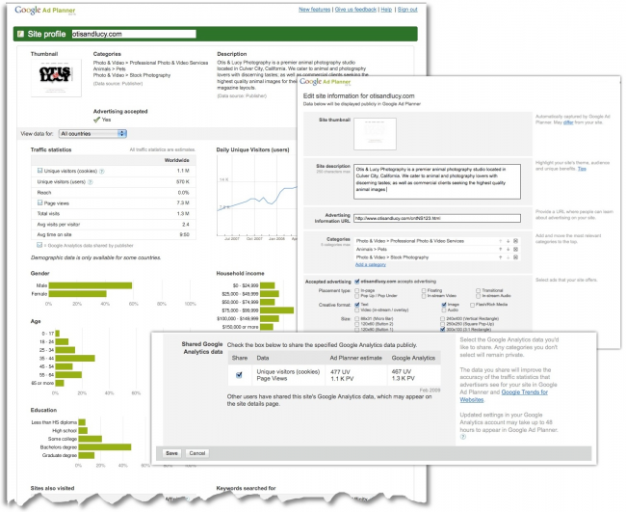626x512 pixels.
Task: Click the '1.1 M' unique visitors value
Action: tap(183, 171)
